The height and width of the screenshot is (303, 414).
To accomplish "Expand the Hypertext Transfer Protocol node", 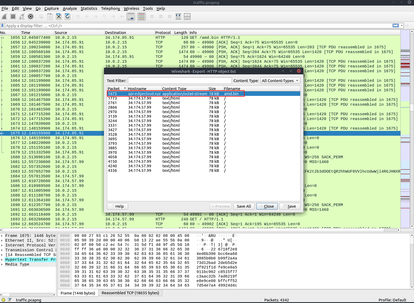I will tap(2, 259).
